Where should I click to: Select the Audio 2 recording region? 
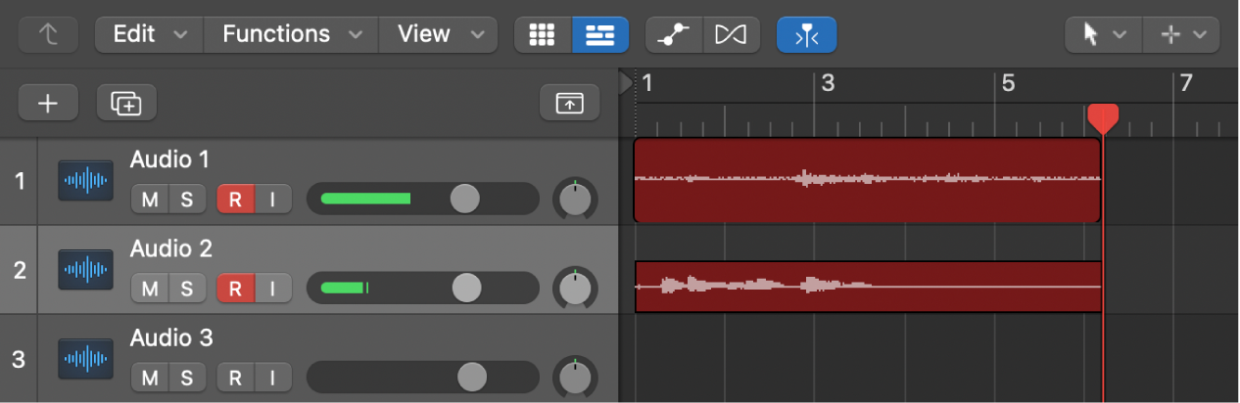868,287
